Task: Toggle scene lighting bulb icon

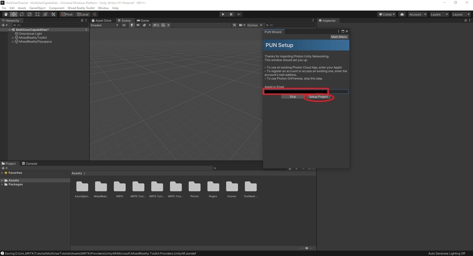Action: point(132,25)
